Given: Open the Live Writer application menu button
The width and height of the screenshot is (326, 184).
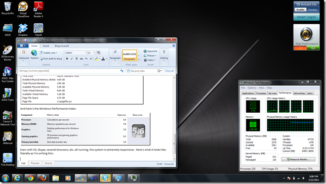Looking at the screenshot, I should coord(23,45).
